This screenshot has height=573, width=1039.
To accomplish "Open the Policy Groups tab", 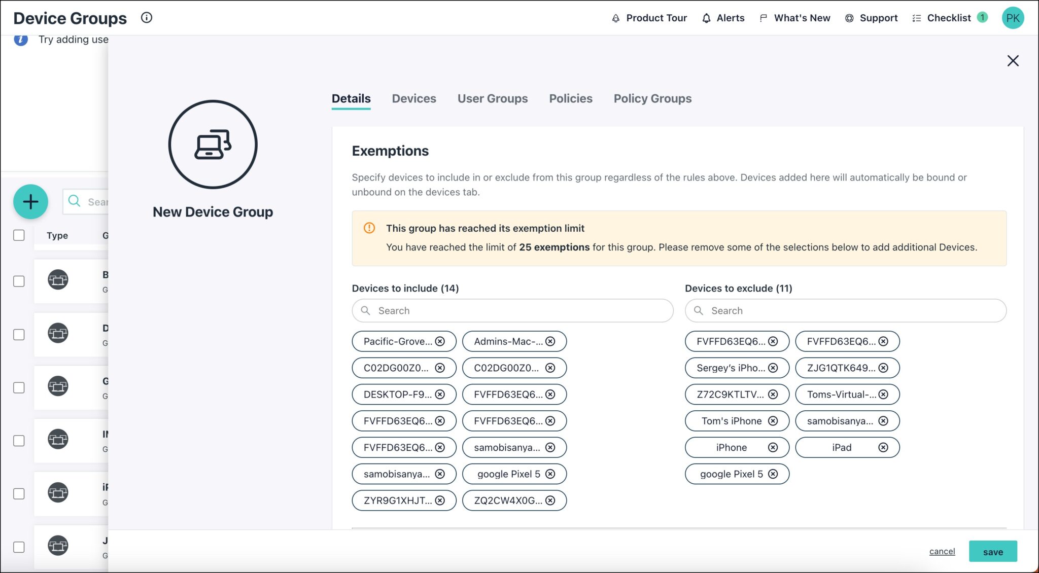I will click(652, 98).
